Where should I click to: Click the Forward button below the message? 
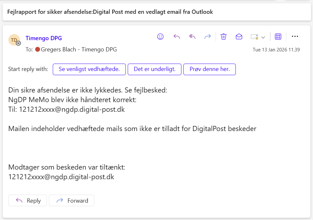[71, 200]
